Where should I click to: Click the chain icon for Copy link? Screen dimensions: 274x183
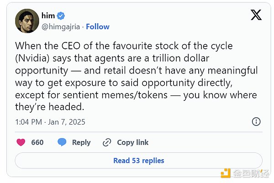pyautogui.click(x=107, y=142)
